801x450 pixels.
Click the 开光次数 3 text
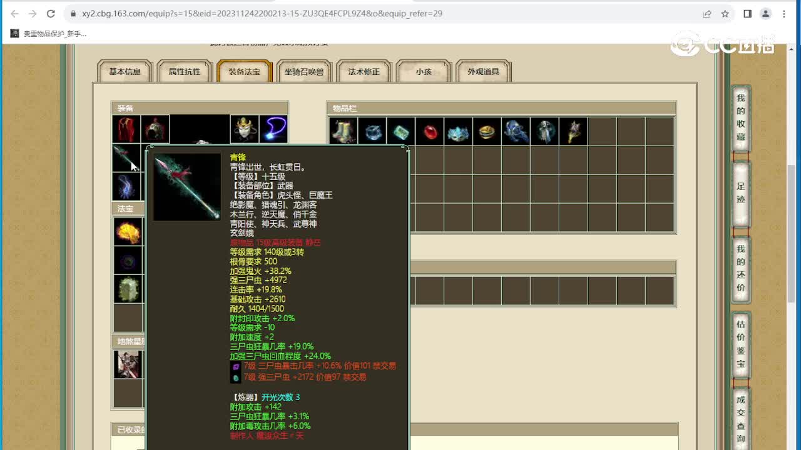point(280,397)
